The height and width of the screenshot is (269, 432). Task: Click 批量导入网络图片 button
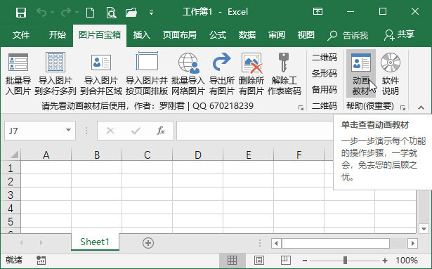tap(188, 74)
